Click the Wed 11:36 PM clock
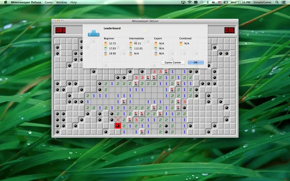 click(x=240, y=2)
